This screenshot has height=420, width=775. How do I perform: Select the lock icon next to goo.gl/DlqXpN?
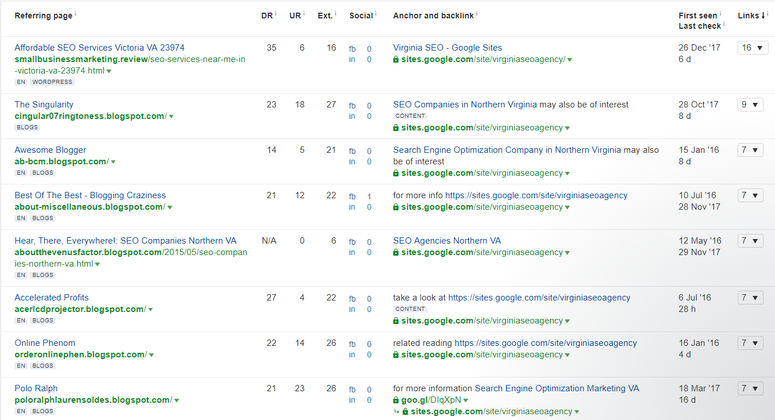(395, 400)
